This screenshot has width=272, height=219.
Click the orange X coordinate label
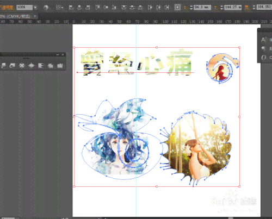(x=185, y=8)
